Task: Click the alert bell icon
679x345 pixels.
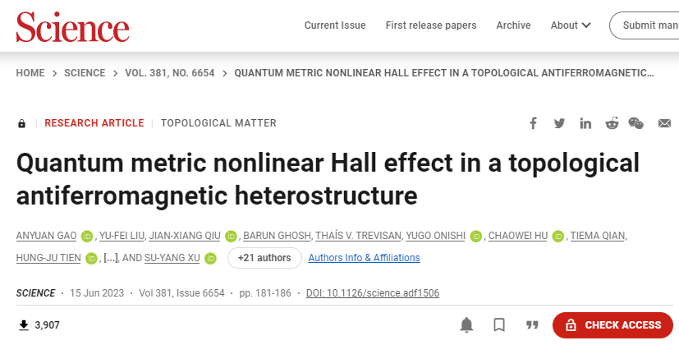Action: (x=466, y=324)
